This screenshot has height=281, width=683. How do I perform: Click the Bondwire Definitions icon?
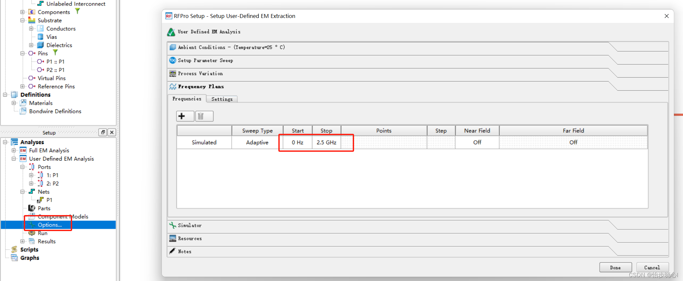tap(23, 111)
